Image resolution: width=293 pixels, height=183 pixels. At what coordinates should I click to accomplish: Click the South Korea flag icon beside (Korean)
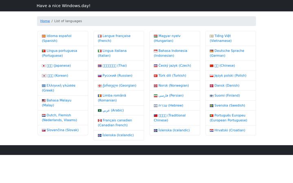[44, 76]
